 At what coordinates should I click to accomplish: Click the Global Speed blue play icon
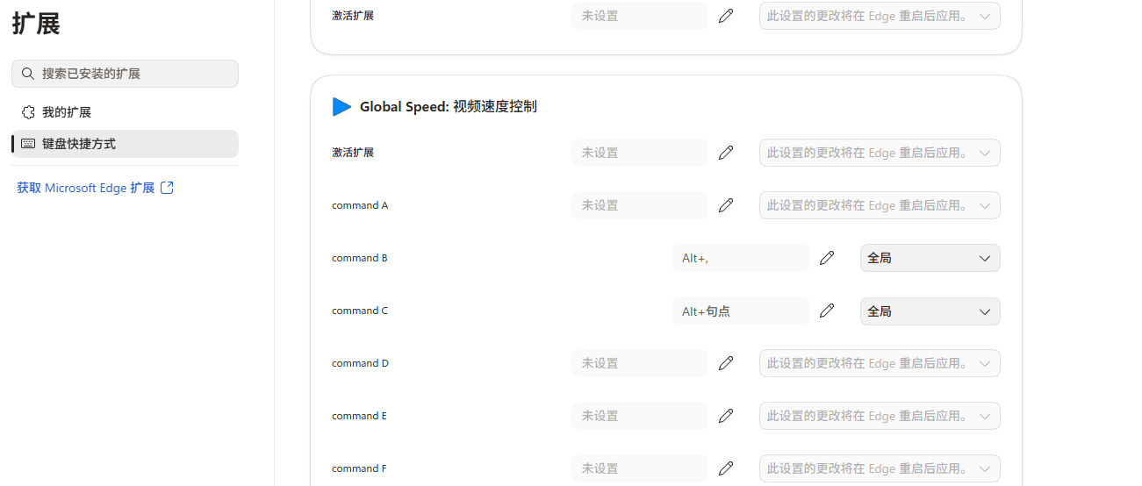point(341,107)
